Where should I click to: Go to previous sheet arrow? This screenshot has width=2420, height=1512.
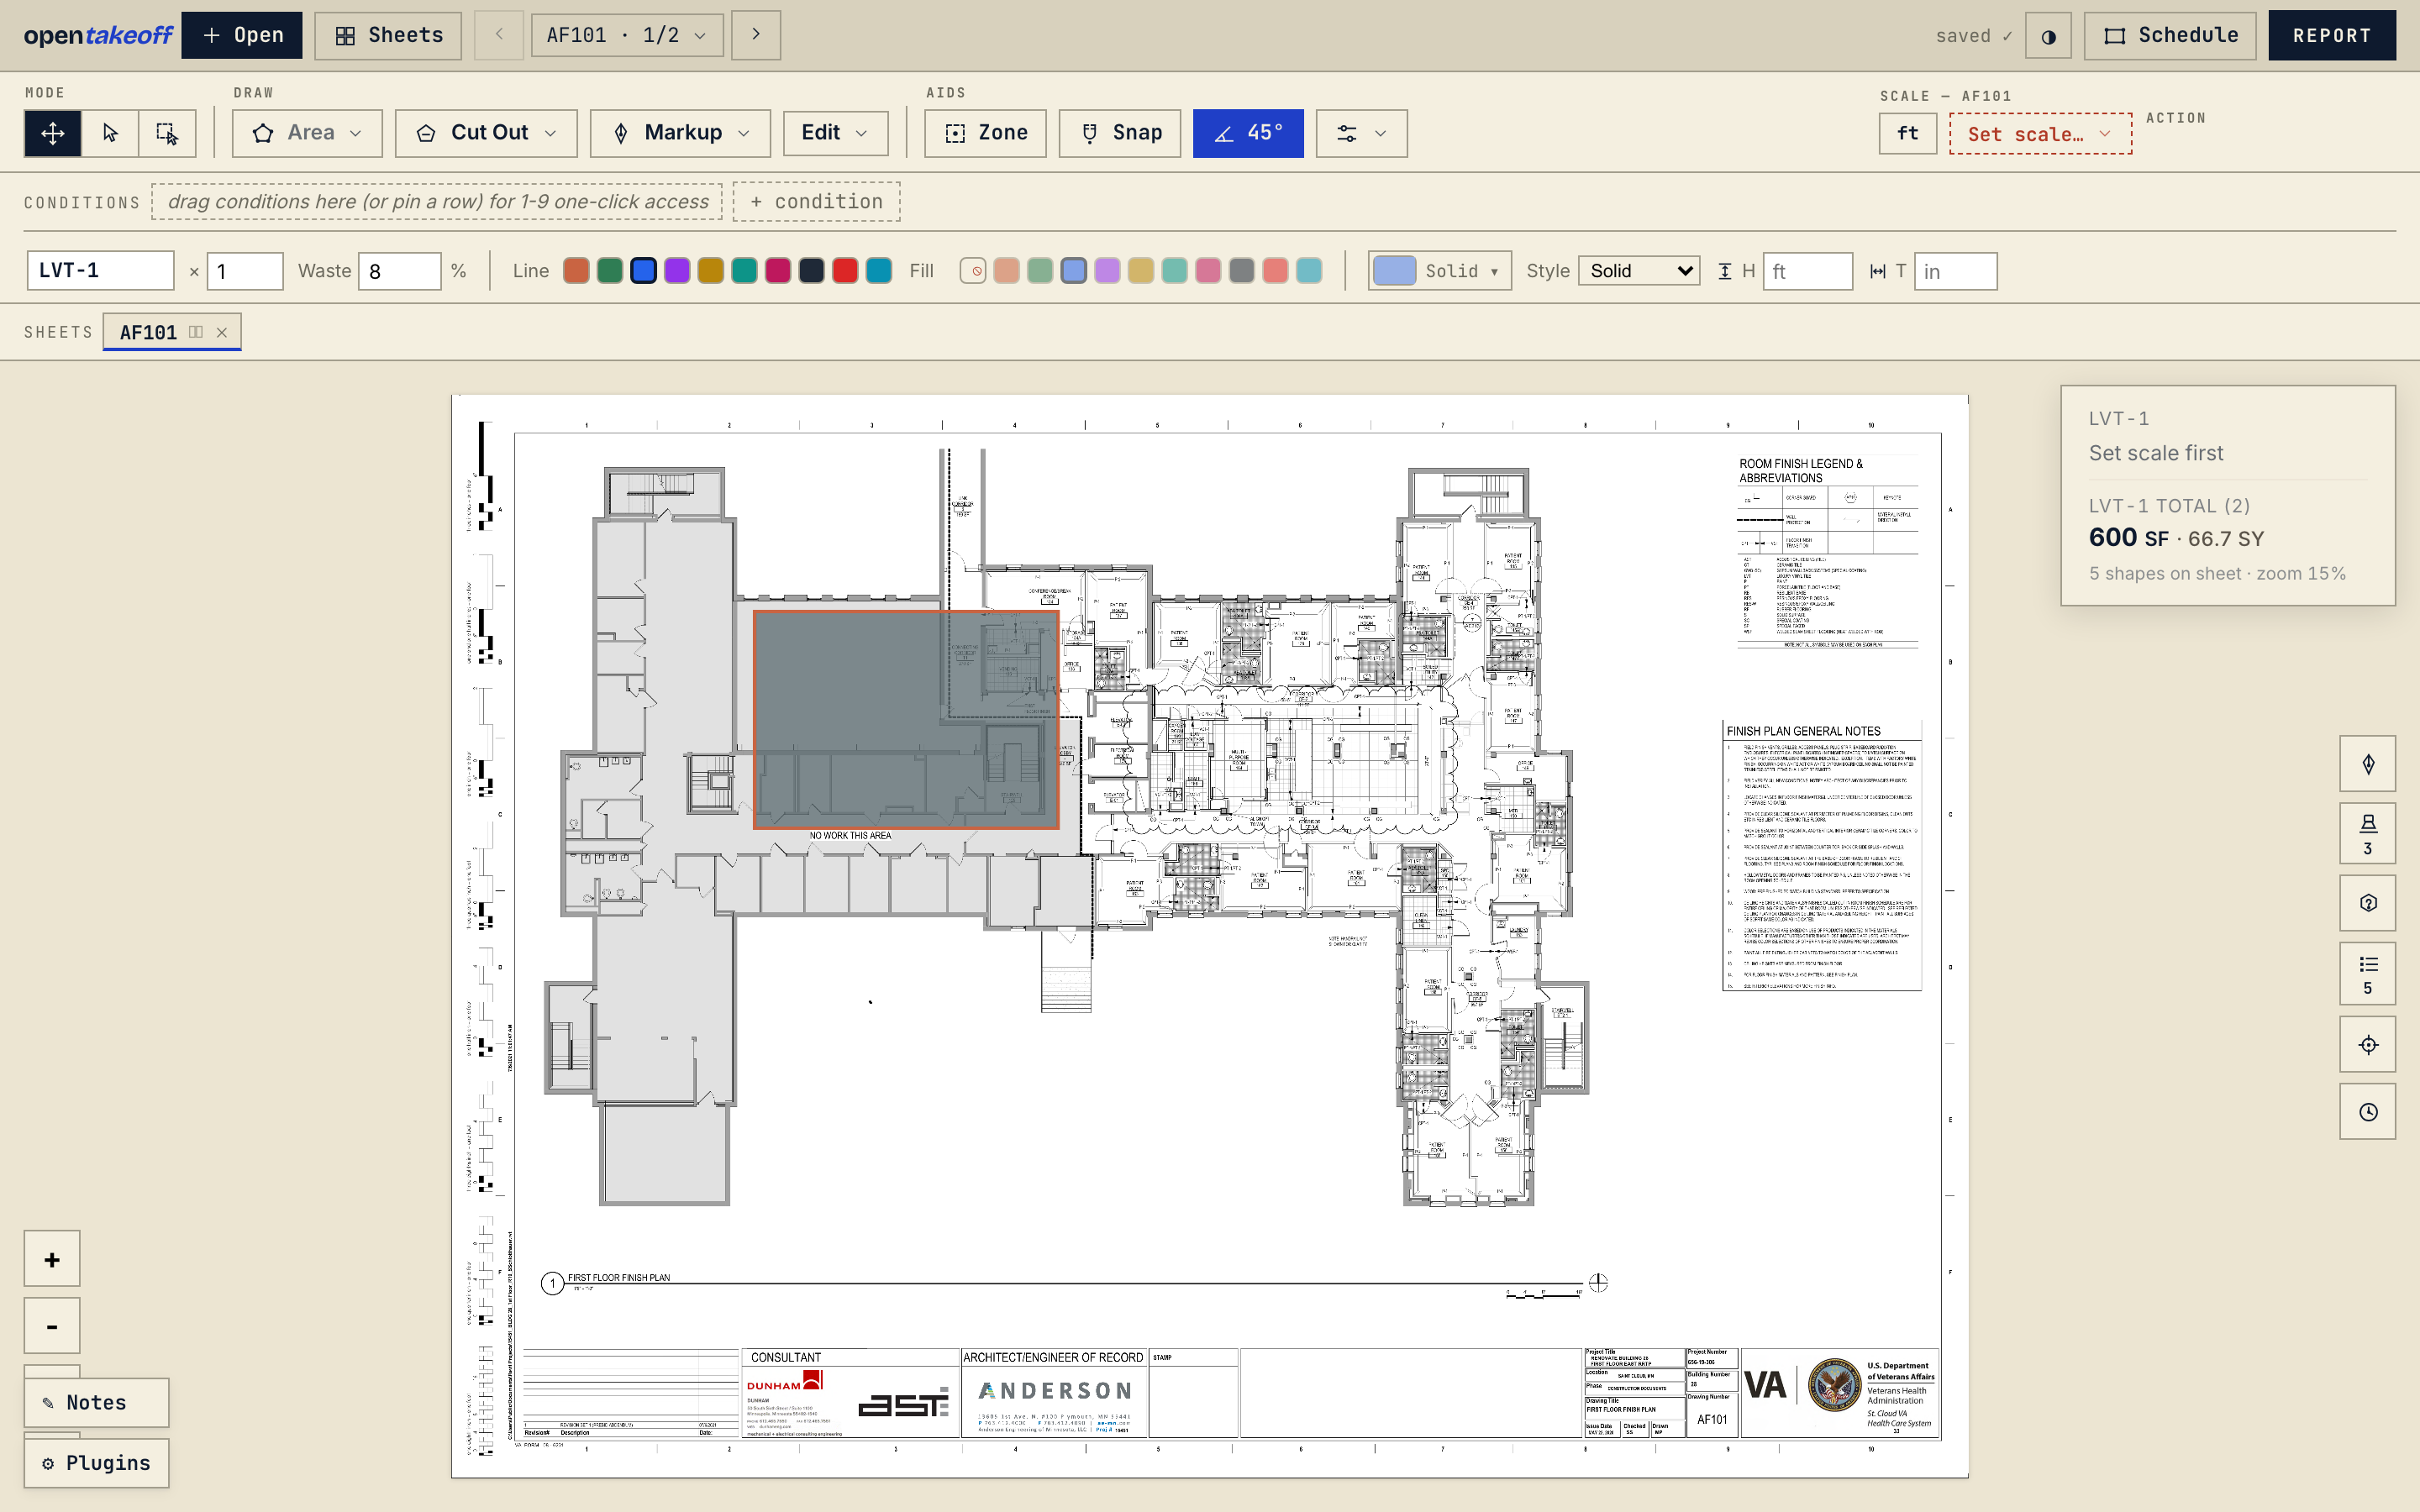(x=499, y=35)
